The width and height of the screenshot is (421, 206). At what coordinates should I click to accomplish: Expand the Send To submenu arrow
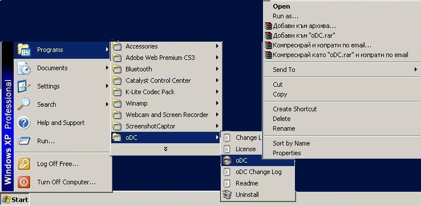pos(416,70)
